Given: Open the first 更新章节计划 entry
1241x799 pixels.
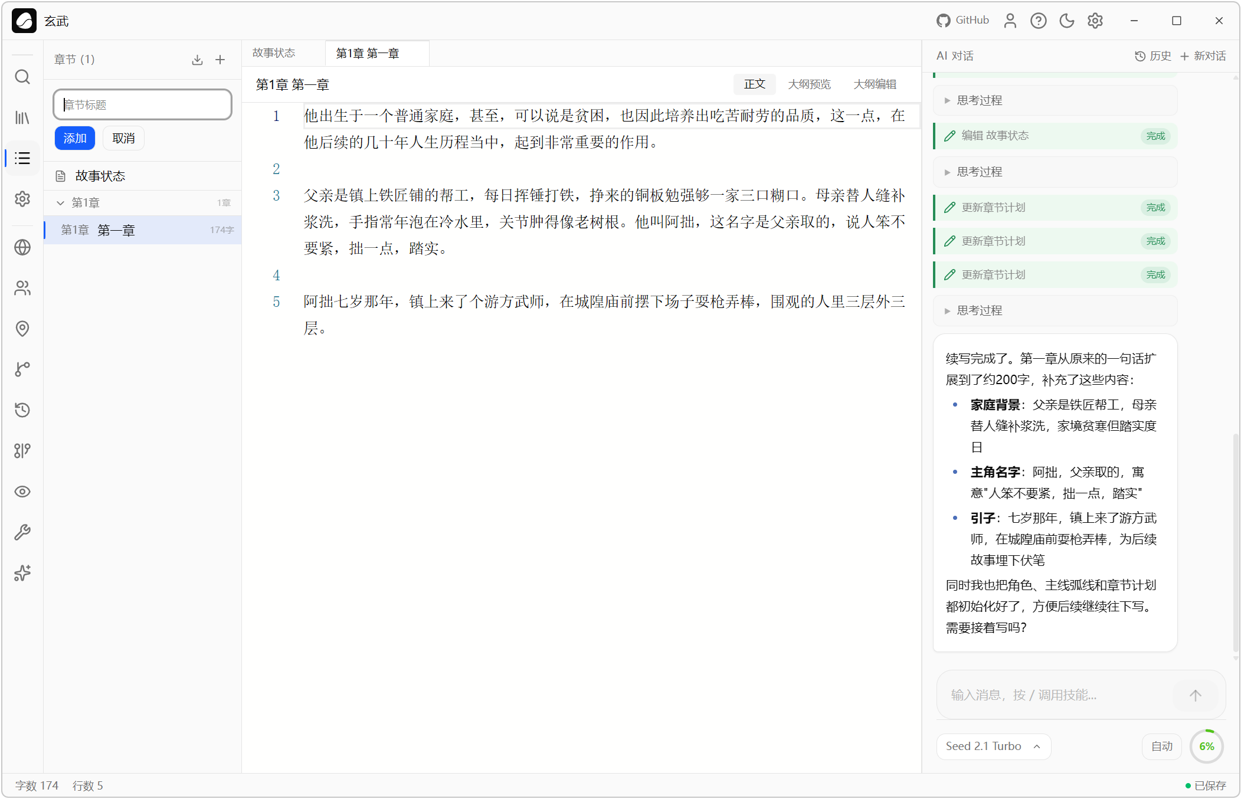Looking at the screenshot, I should click(x=1055, y=208).
